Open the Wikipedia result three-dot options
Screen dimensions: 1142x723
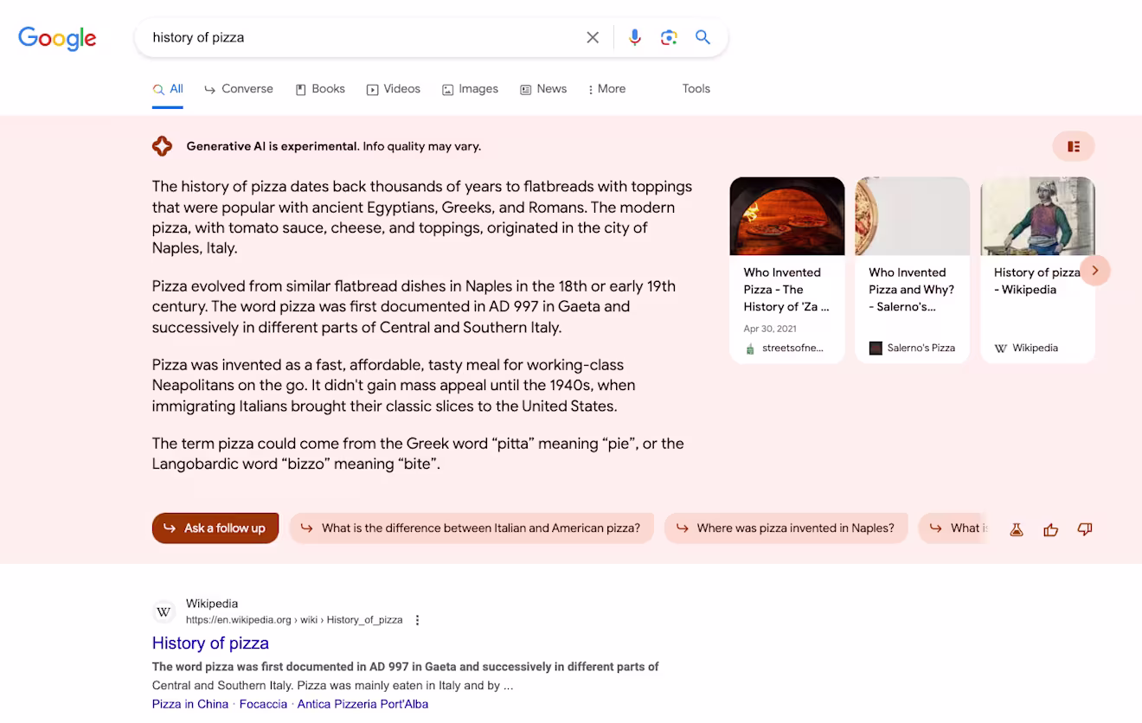(418, 620)
